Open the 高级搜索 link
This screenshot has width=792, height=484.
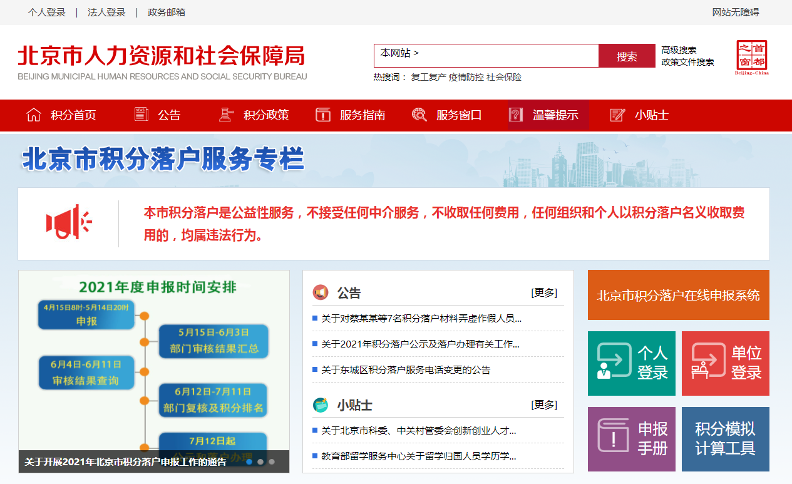point(679,50)
